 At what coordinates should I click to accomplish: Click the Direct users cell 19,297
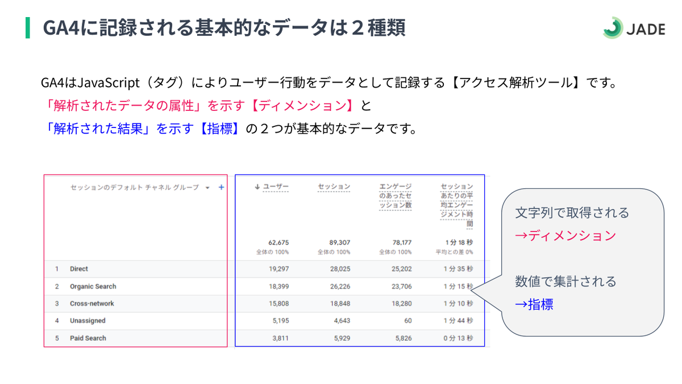click(279, 269)
